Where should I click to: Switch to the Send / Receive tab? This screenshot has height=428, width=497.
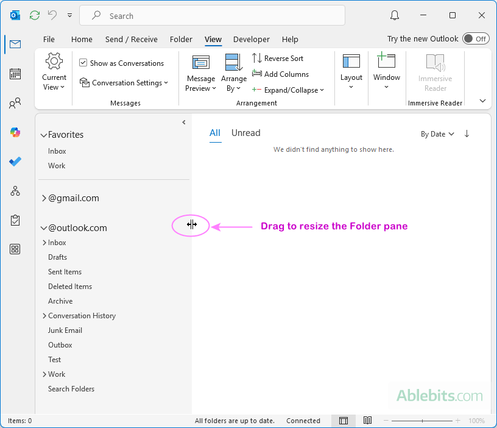[131, 40]
